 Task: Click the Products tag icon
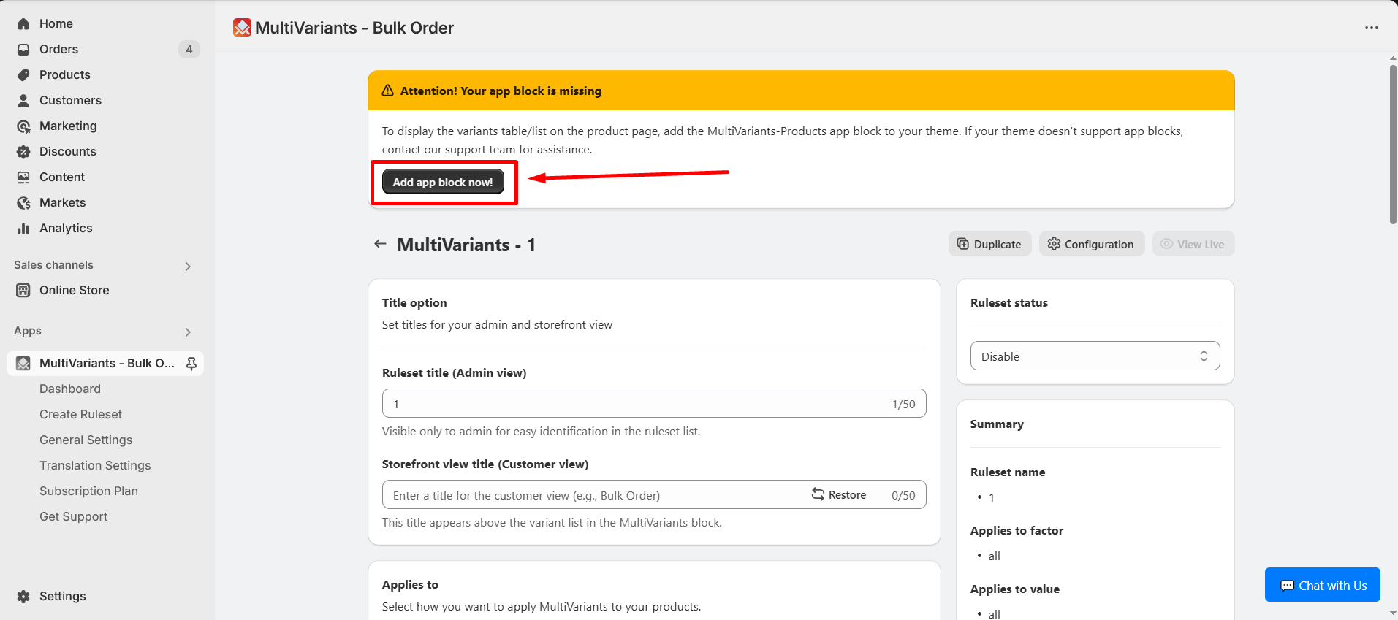pos(23,74)
